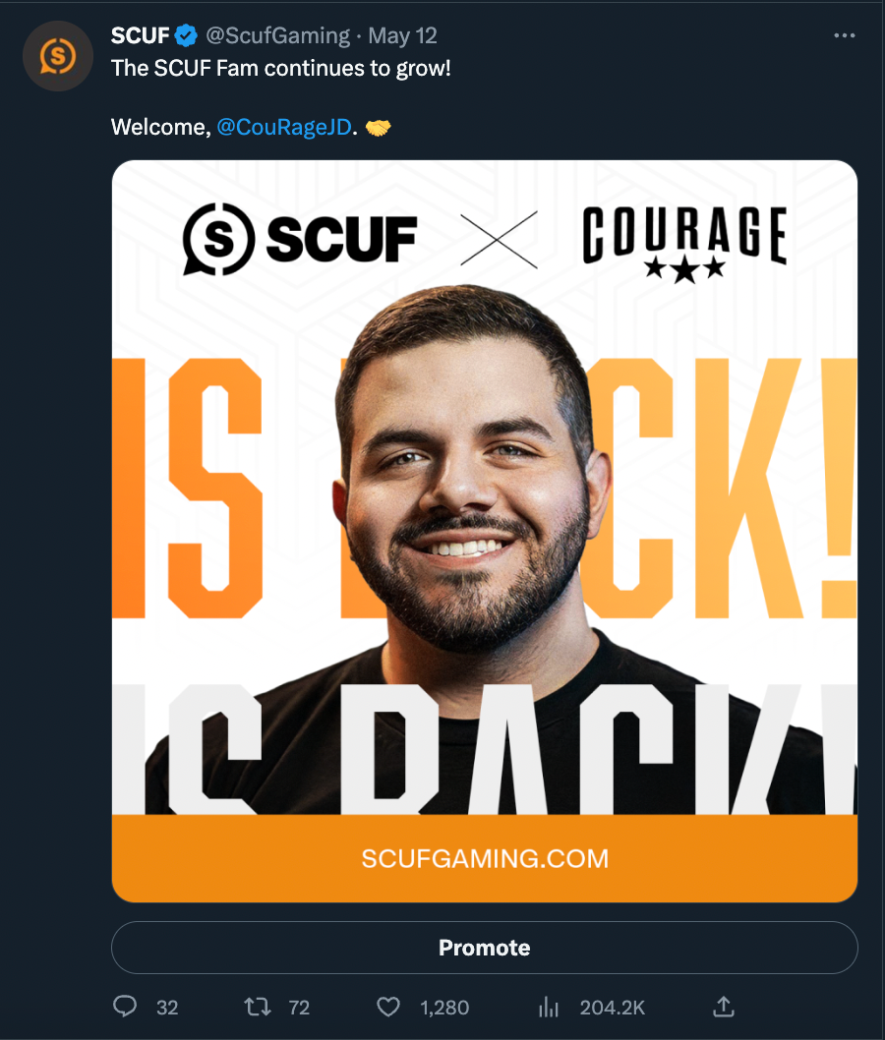Open the May 12 timestamp link
The image size is (885, 1040).
403,35
